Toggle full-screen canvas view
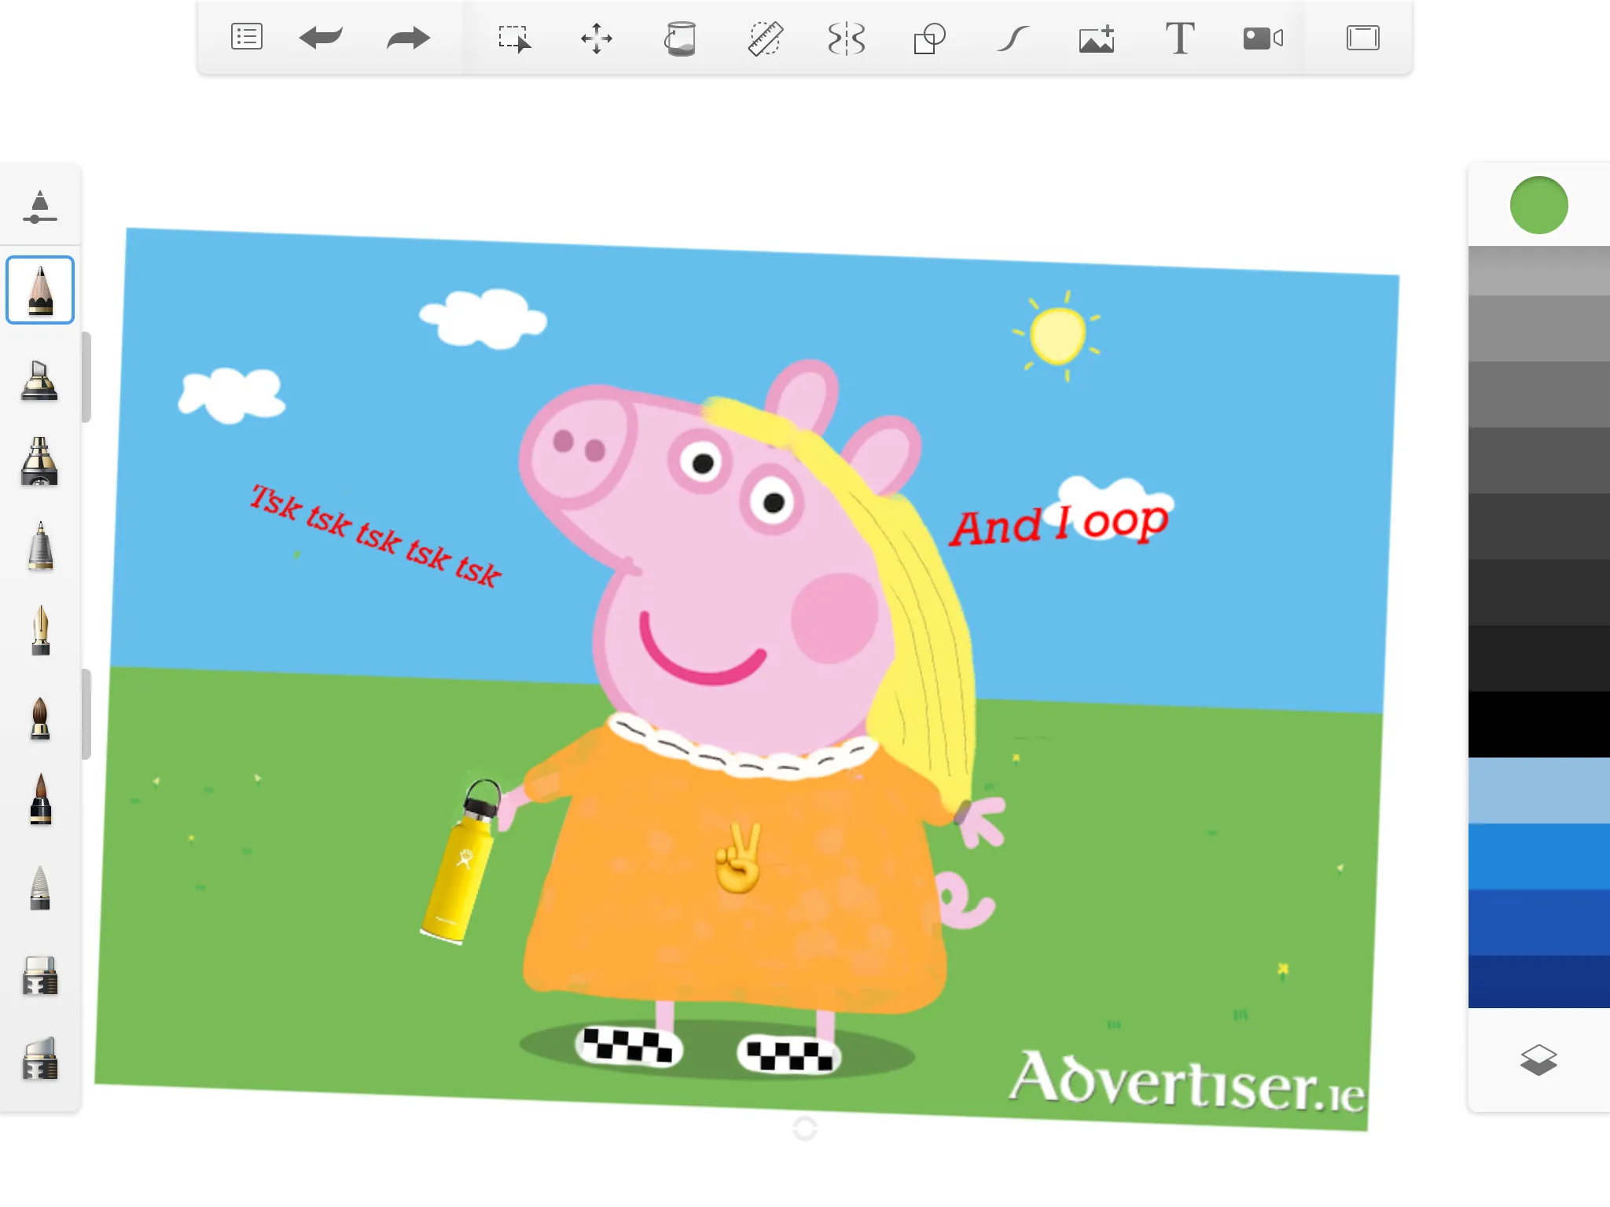Screen dimensions: 1610x1207 pos(1363,38)
